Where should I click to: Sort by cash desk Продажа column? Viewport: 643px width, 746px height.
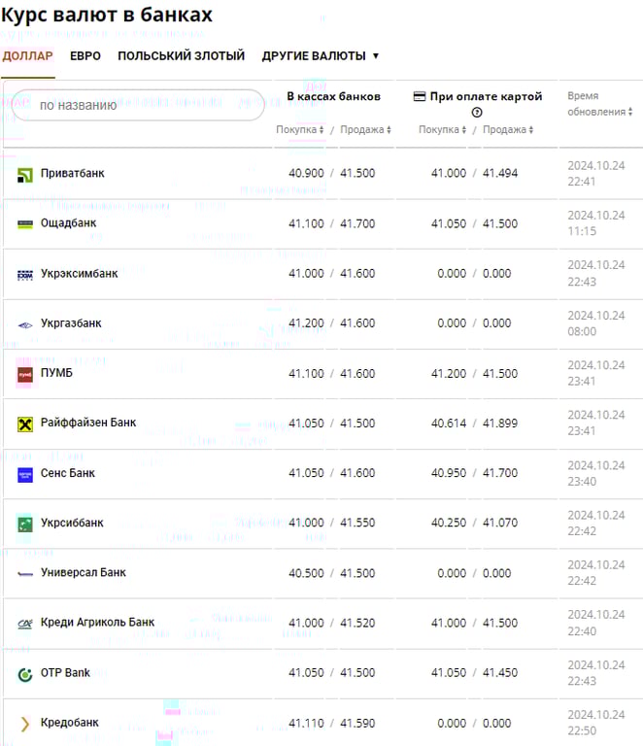365,130
